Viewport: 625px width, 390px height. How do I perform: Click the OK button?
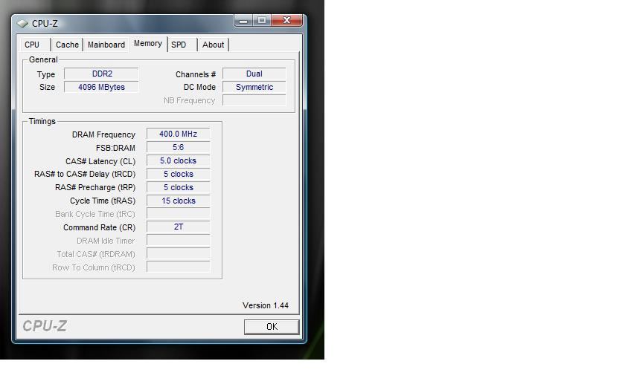[x=272, y=327]
